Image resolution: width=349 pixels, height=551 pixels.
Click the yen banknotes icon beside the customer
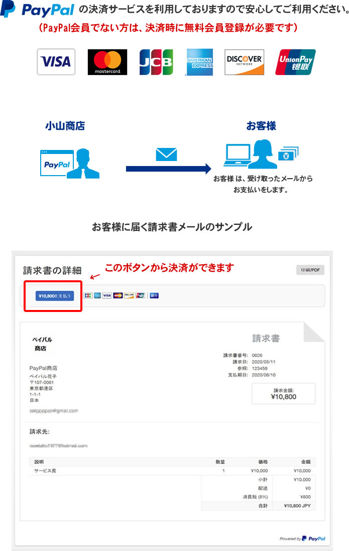pos(288,153)
